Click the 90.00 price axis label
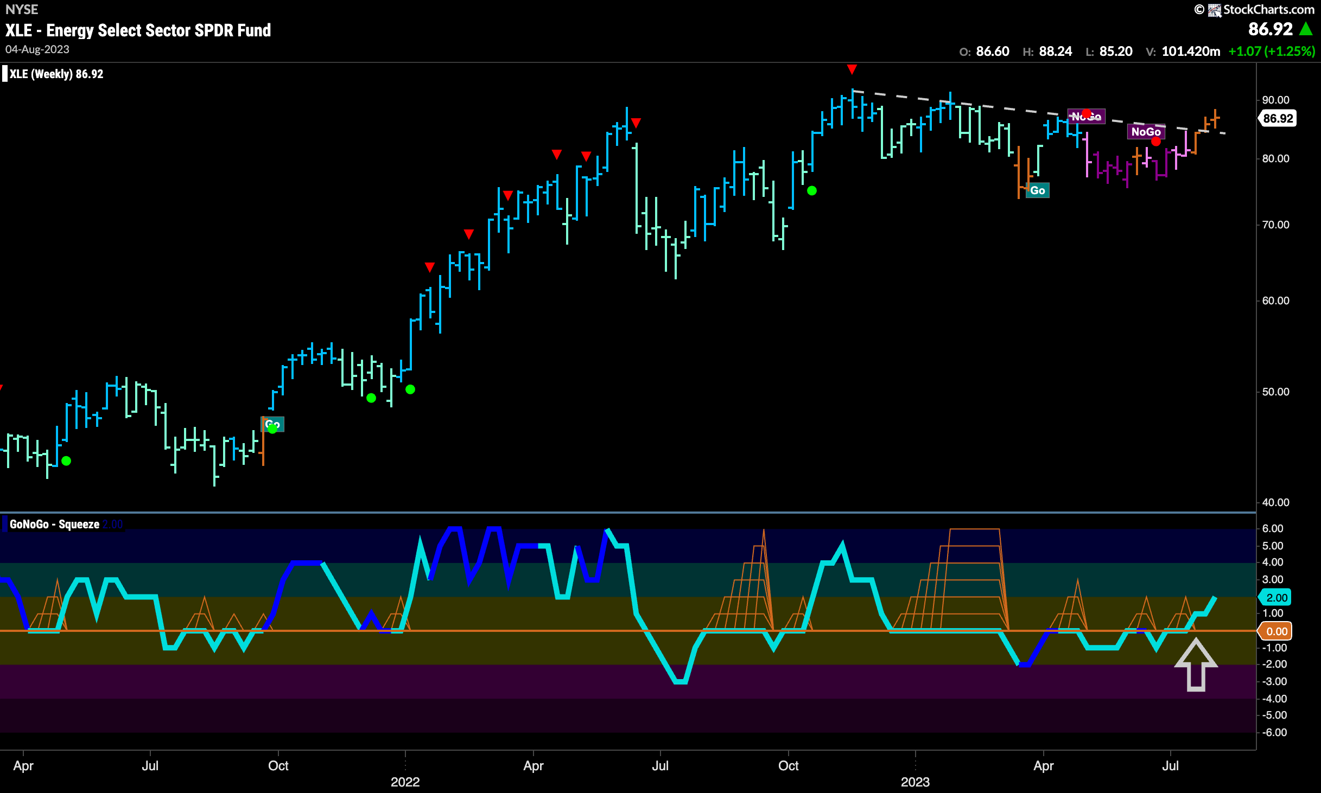Viewport: 1321px width, 793px height. (1275, 100)
